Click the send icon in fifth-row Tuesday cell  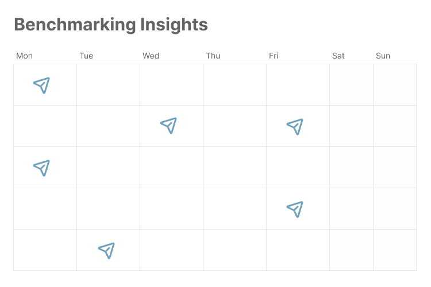pos(106,250)
